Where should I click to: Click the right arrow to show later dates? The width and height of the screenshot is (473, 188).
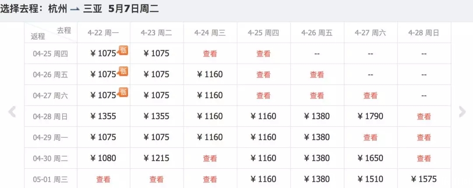pyautogui.click(x=462, y=112)
